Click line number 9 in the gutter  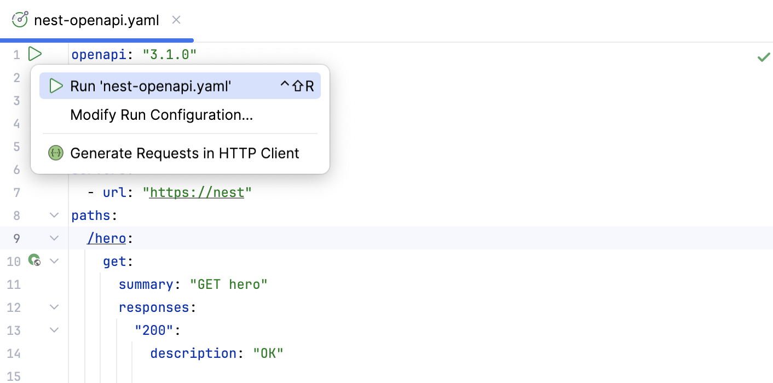click(x=16, y=238)
